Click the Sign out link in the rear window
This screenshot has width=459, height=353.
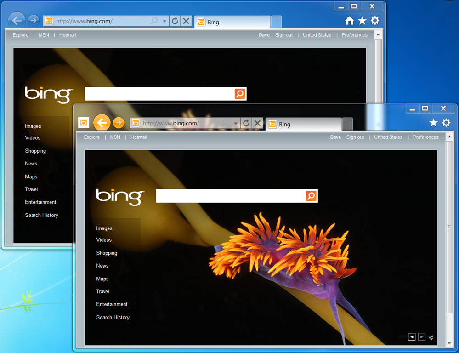(283, 35)
